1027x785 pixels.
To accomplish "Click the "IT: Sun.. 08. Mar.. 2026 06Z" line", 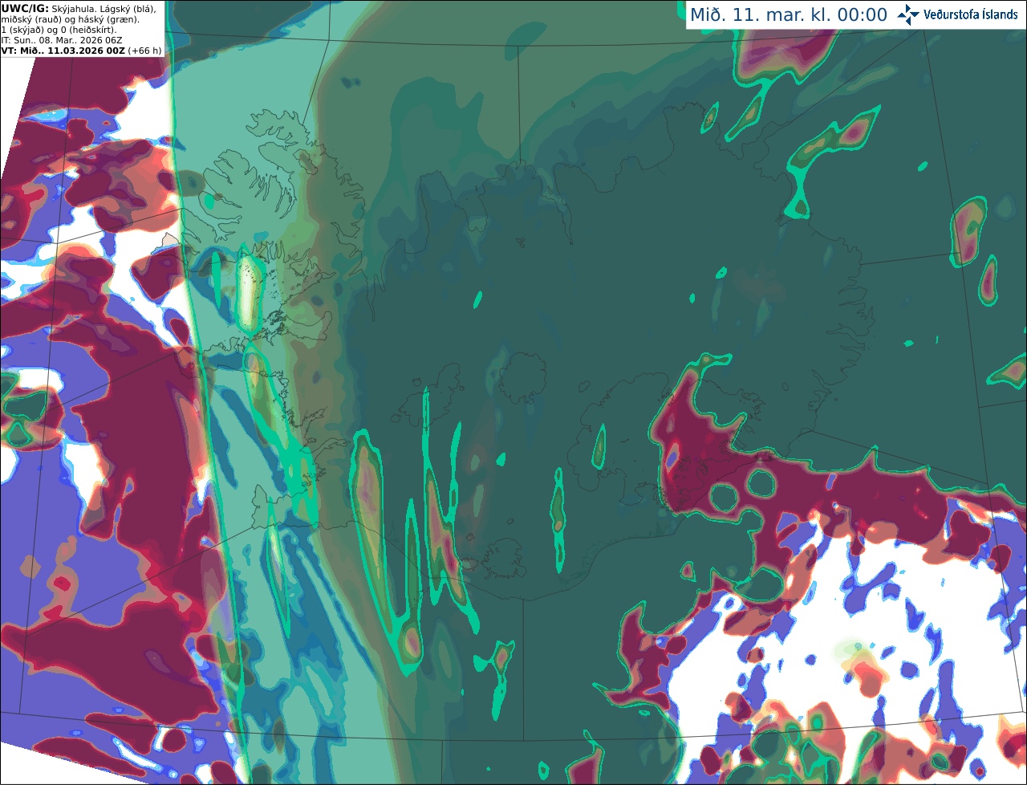I will (x=62, y=39).
